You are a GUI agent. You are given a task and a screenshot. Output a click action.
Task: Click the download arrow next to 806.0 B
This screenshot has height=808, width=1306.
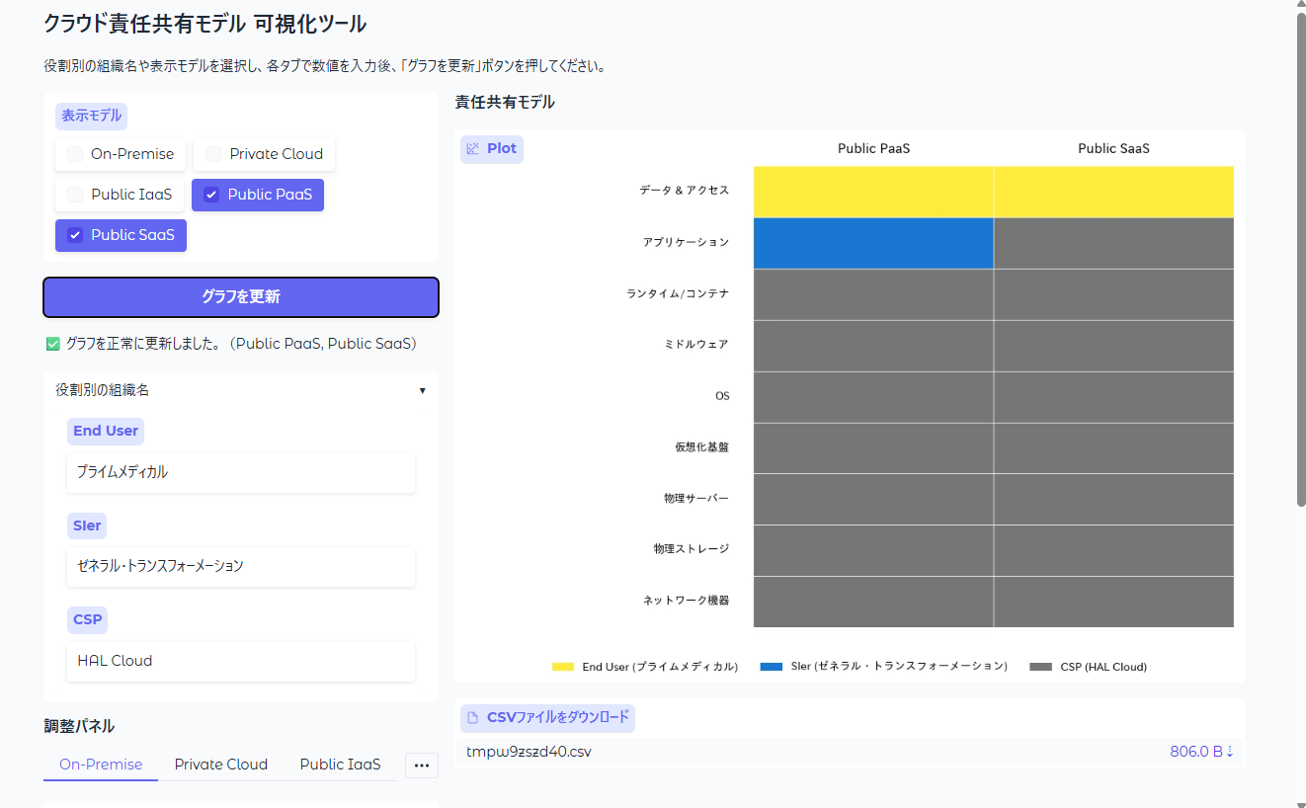click(x=1230, y=753)
